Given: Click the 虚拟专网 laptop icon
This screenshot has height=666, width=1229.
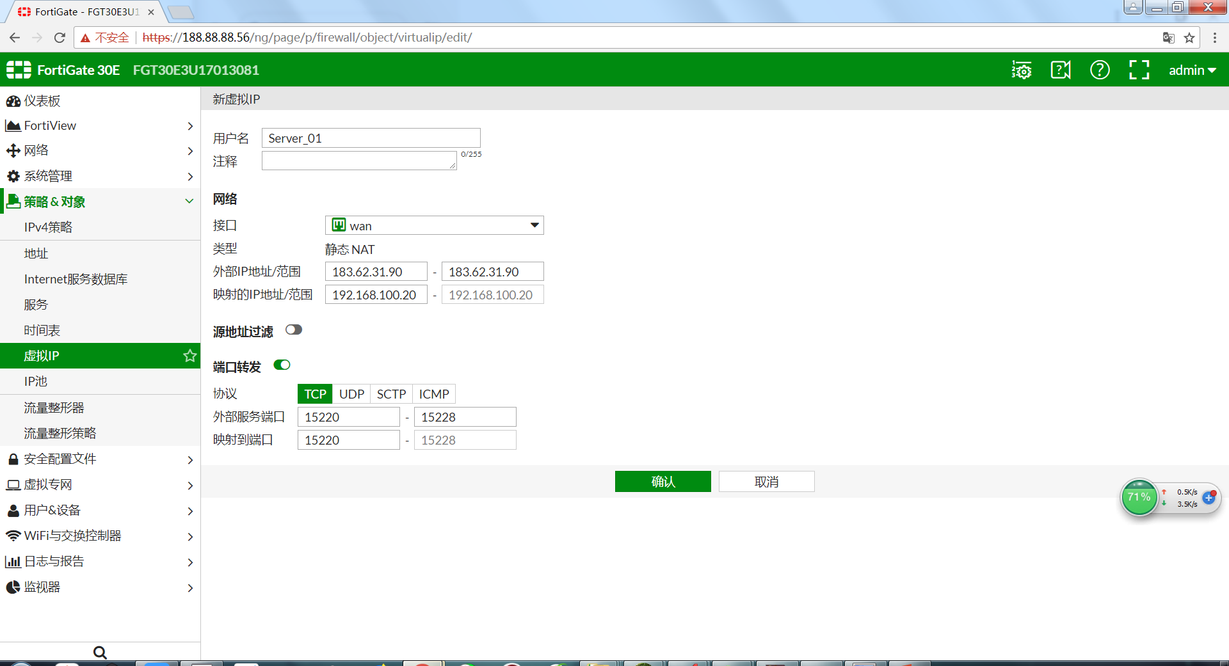Looking at the screenshot, I should point(13,485).
